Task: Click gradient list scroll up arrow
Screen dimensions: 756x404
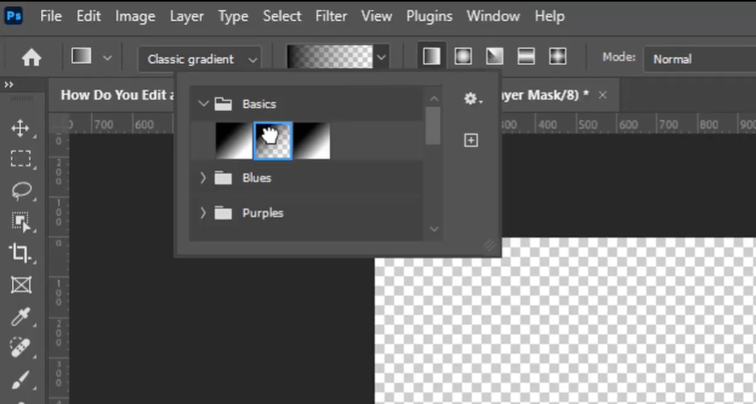Action: [434, 98]
